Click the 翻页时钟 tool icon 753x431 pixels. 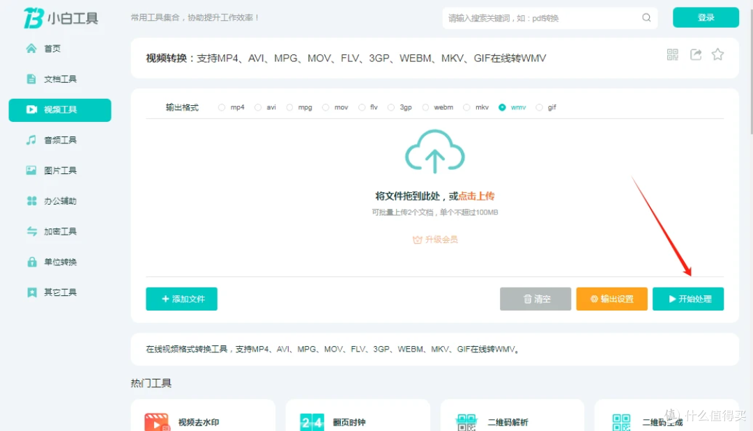coord(312,422)
